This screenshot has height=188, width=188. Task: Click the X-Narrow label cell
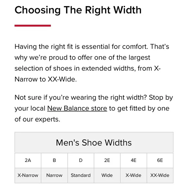point(28,175)
